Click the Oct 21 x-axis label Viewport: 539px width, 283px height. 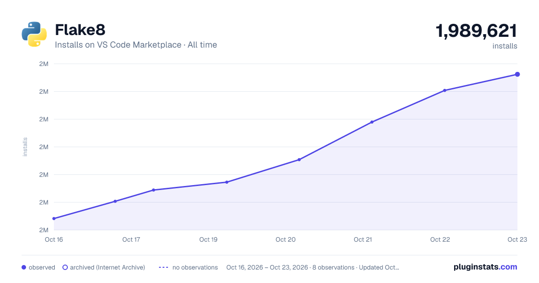tap(363, 239)
